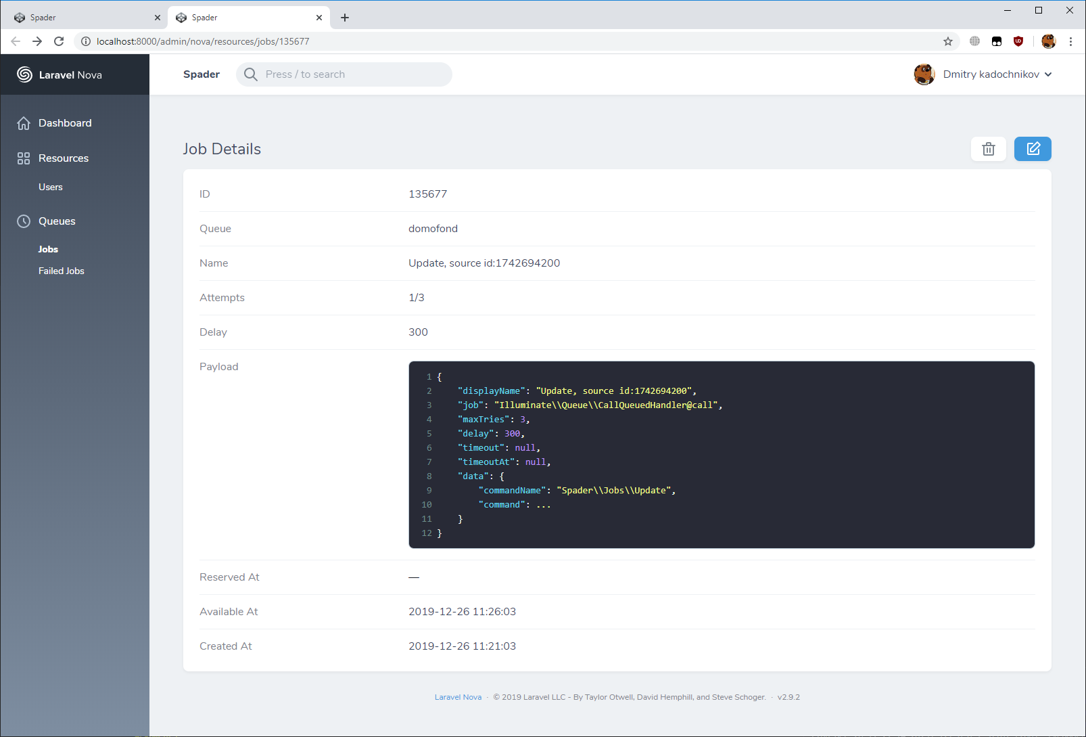Viewport: 1086px width, 737px height.
Task: Open browser three-dot menu
Action: coord(1070,41)
